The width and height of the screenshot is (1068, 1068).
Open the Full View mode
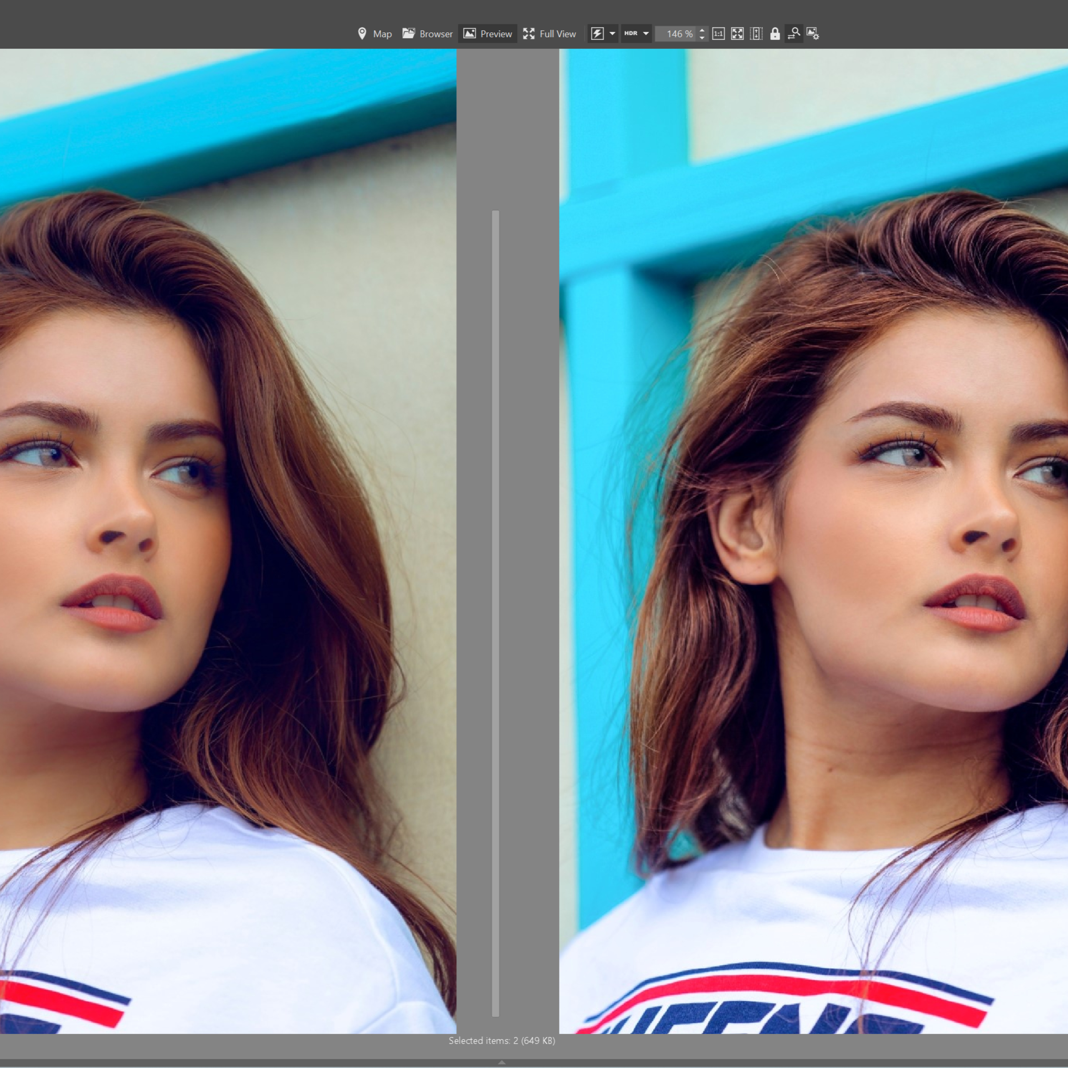pyautogui.click(x=549, y=34)
